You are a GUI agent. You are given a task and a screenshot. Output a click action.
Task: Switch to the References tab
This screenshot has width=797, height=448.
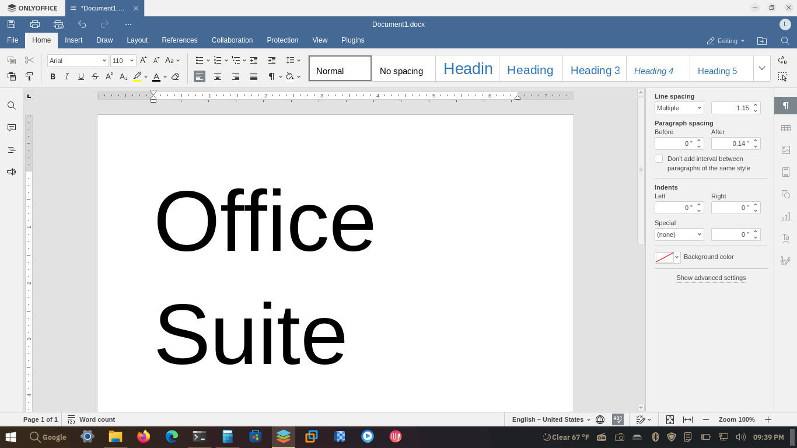tap(180, 40)
